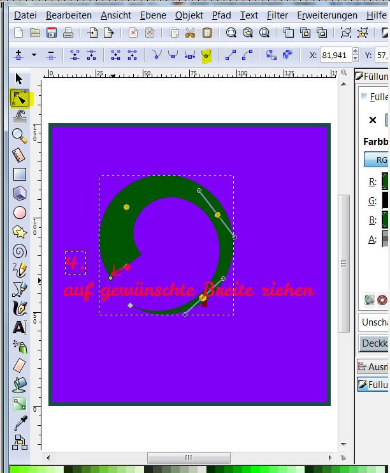Click the Ausrichten panel button
Viewport: 390px width, 473px height.
[373, 366]
